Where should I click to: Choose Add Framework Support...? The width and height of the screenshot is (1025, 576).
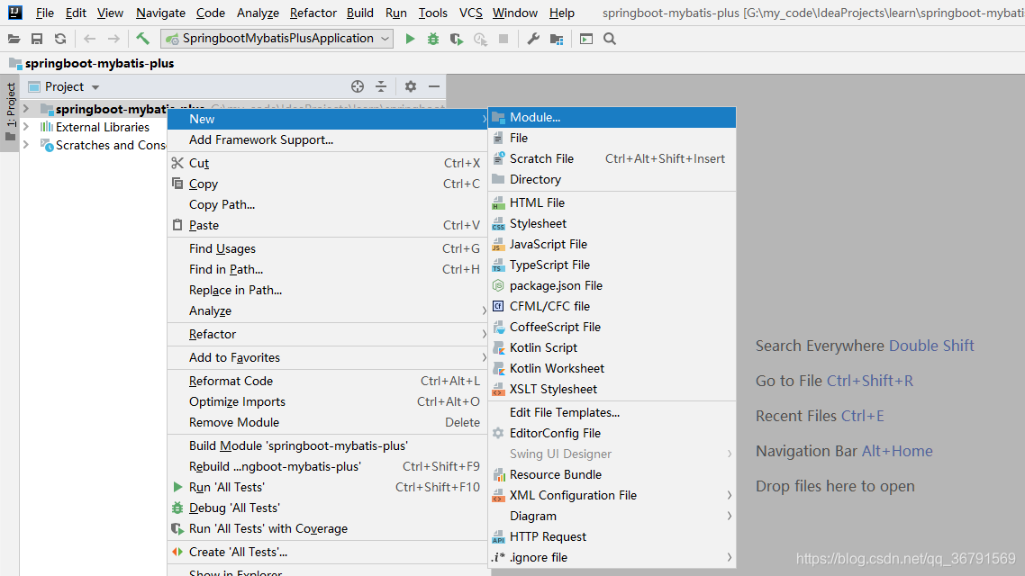pos(328,139)
